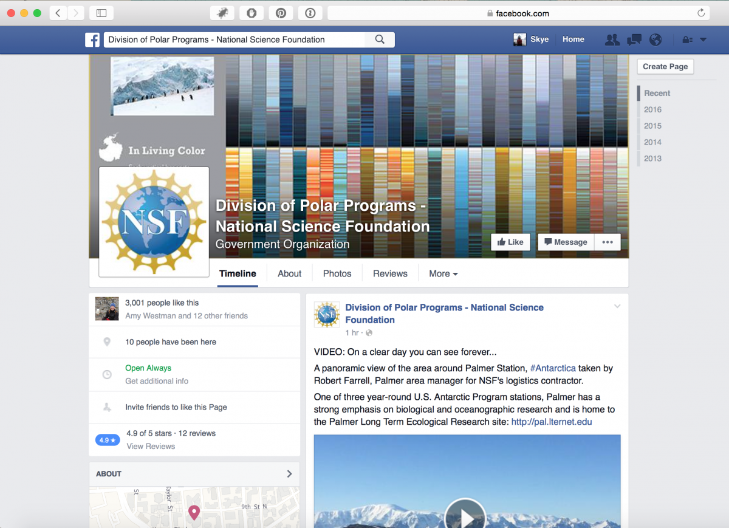Click the Message button on cover
The width and height of the screenshot is (729, 528).
pyautogui.click(x=566, y=242)
